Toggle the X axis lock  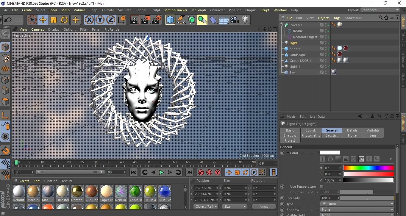[89, 20]
